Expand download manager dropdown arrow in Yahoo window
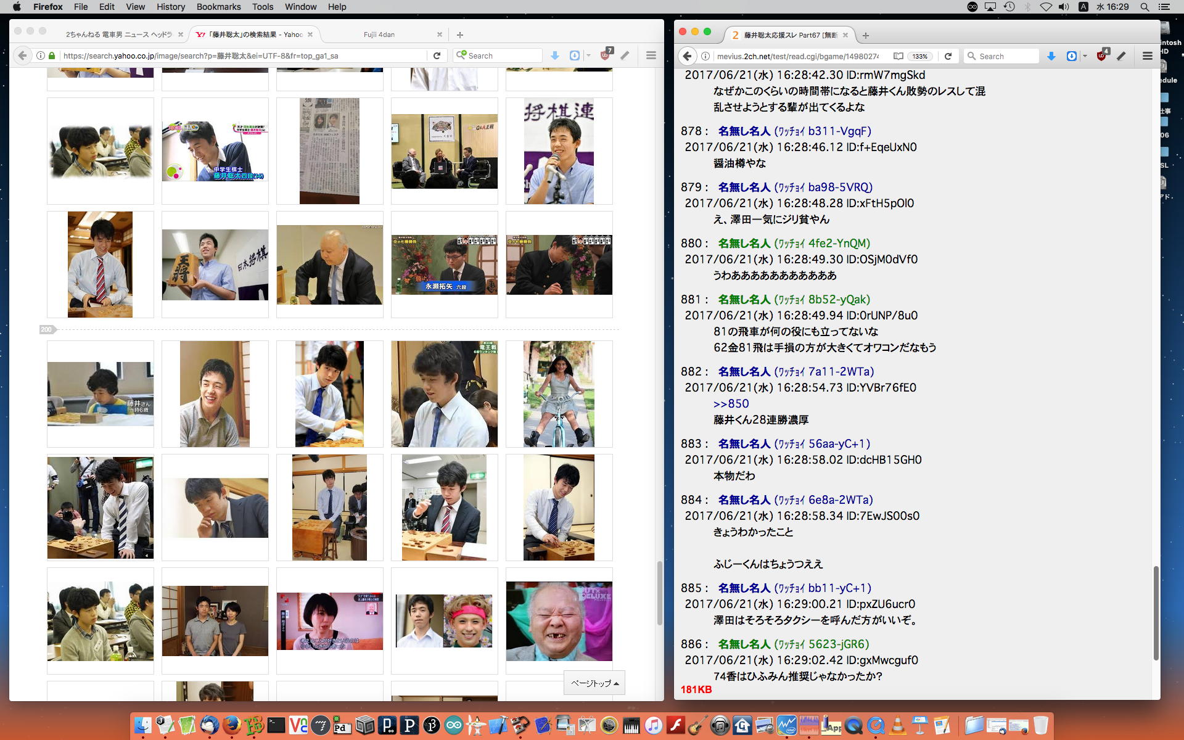1184x740 pixels. click(588, 55)
